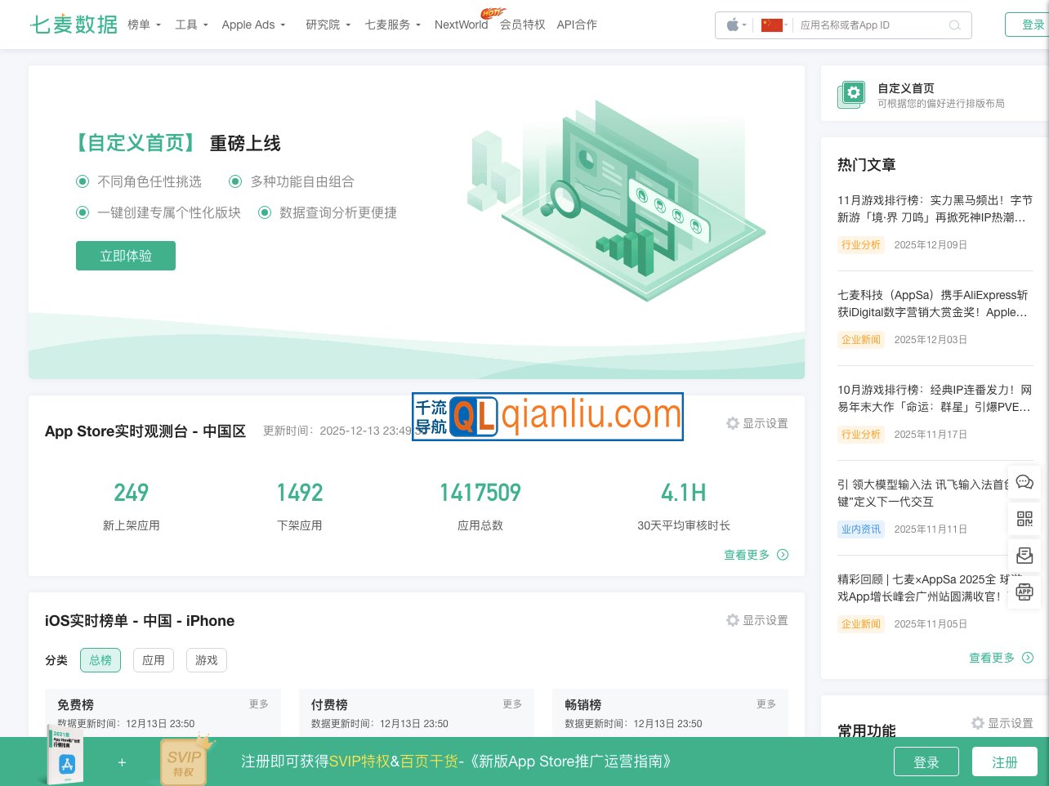This screenshot has height=786, width=1049.
Task: Select the NextWorld menu item
Action: pos(461,25)
